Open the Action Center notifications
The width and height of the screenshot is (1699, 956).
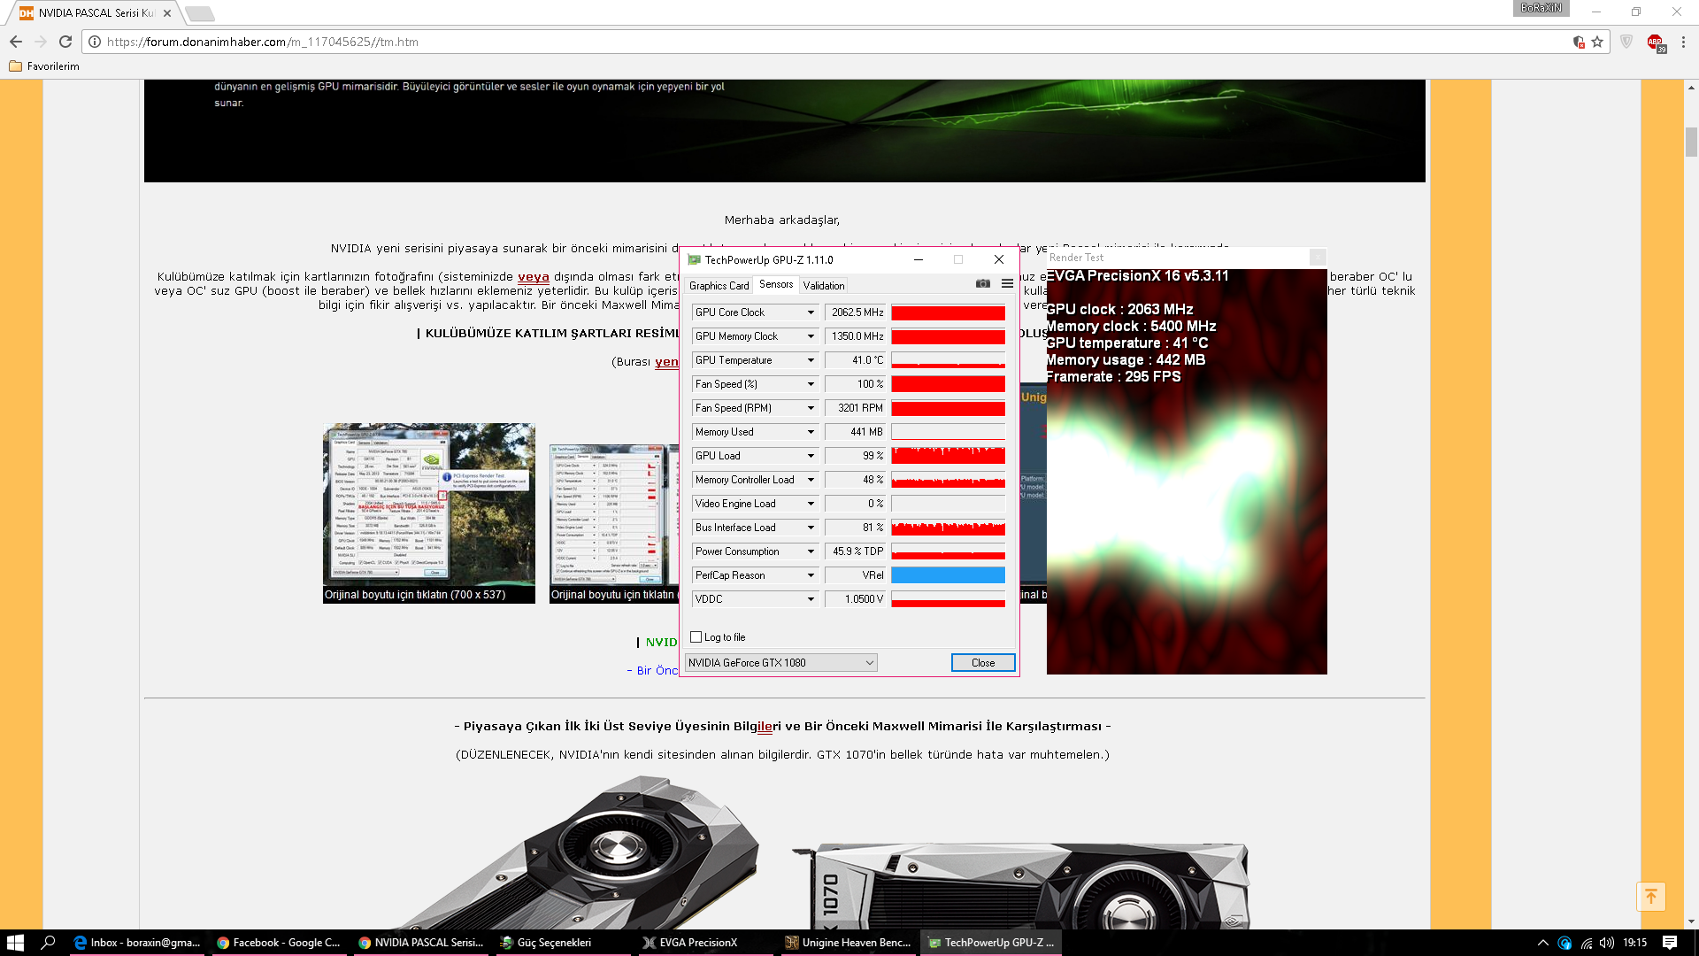pos(1670,943)
